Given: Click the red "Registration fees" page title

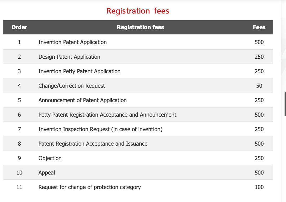Looking at the screenshot, I should (x=138, y=11).
